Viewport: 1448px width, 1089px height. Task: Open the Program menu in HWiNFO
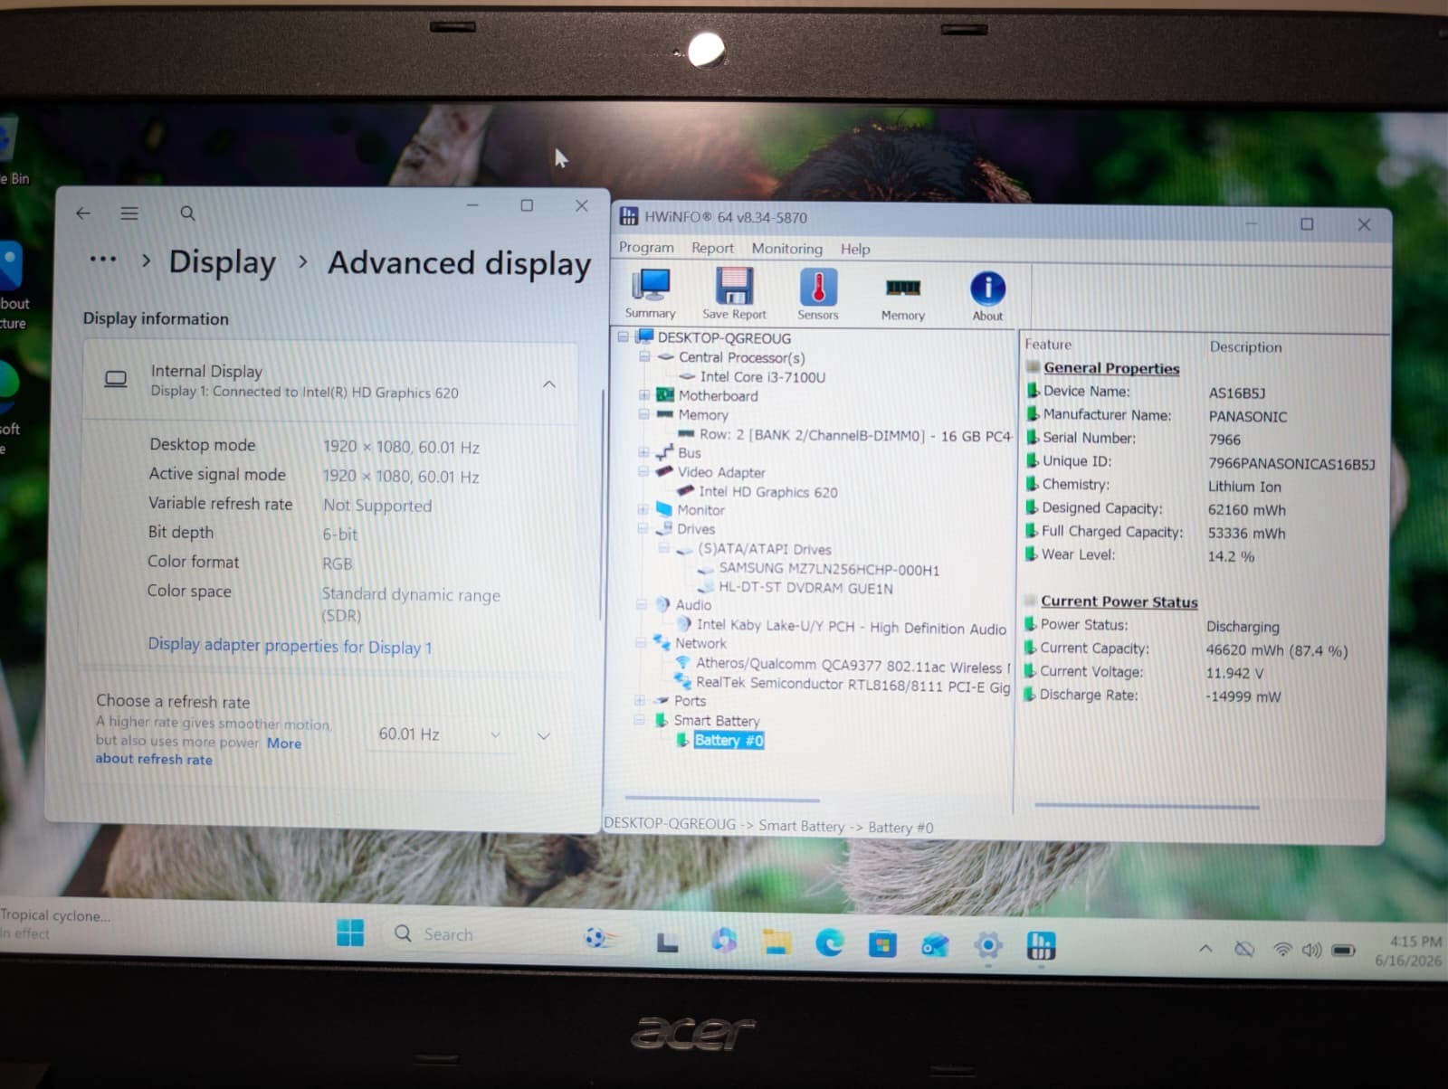646,247
